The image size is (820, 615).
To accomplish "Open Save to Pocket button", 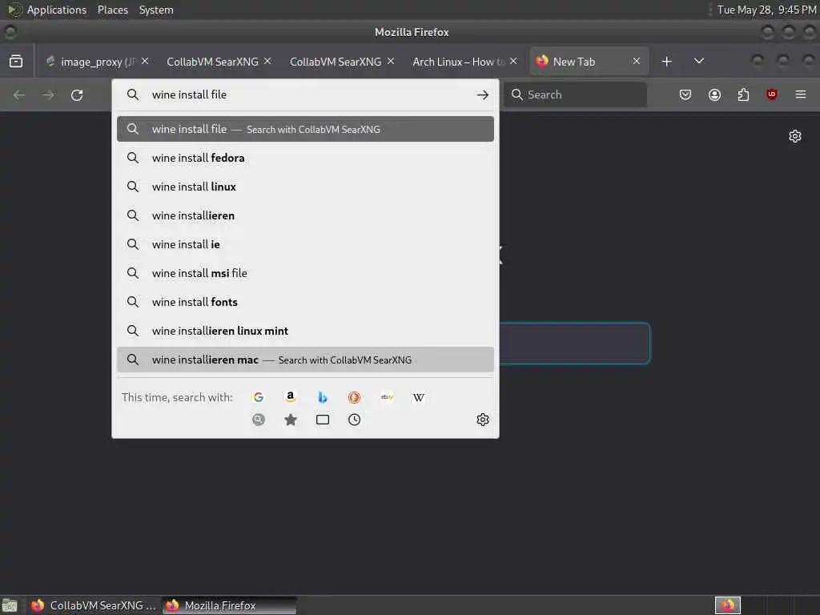I will [685, 94].
